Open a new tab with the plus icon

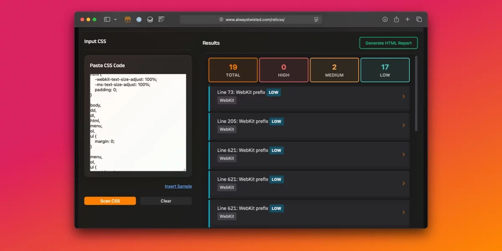407,19
